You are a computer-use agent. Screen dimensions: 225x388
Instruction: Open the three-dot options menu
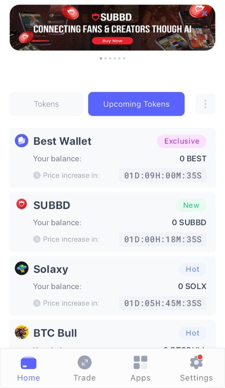(x=205, y=104)
